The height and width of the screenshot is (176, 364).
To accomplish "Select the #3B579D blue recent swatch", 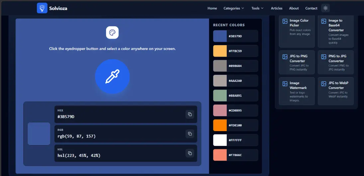I will click(x=220, y=36).
